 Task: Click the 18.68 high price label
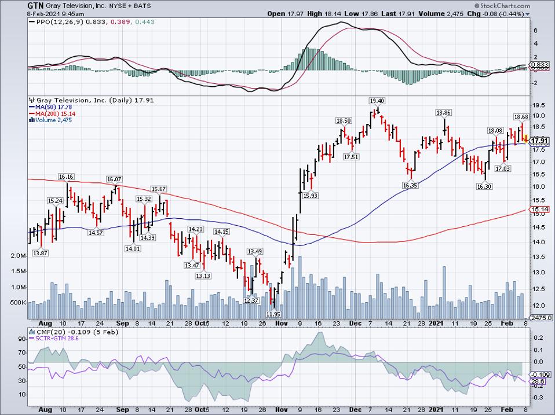coord(521,117)
